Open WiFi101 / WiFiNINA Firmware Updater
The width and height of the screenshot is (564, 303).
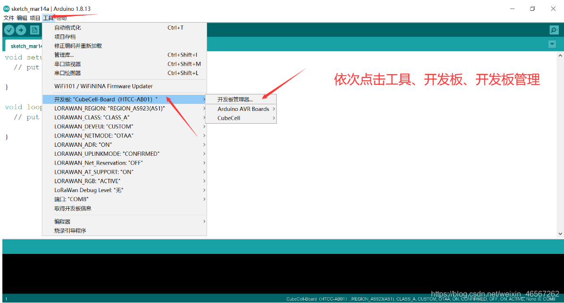[124, 86]
